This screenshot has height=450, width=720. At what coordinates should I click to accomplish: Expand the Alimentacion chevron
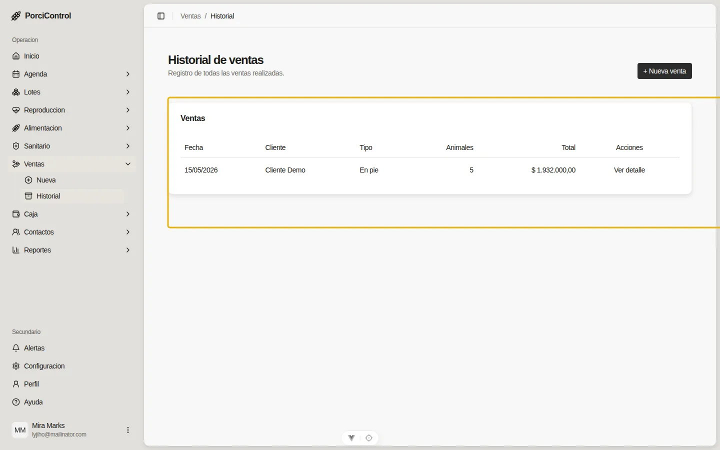[128, 128]
